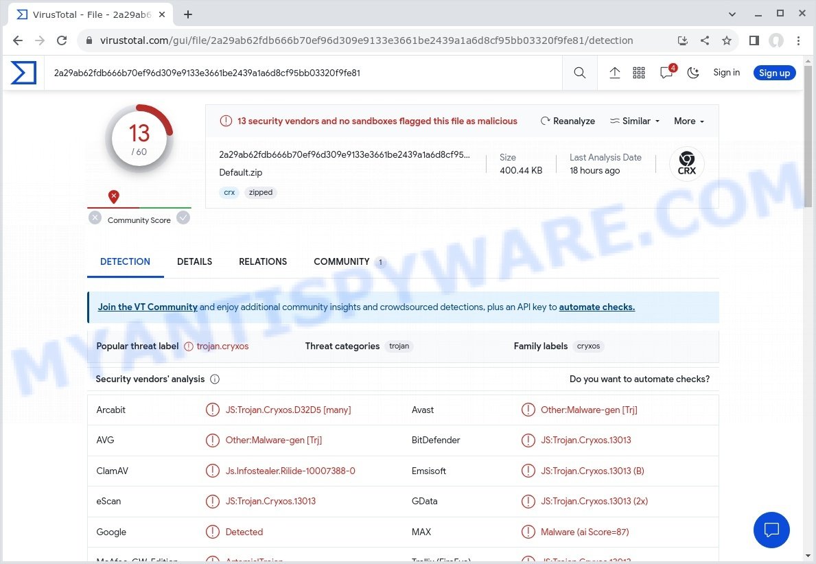Close the VirusTotal tab
Screen dimensions: 816x564
click(x=162, y=14)
